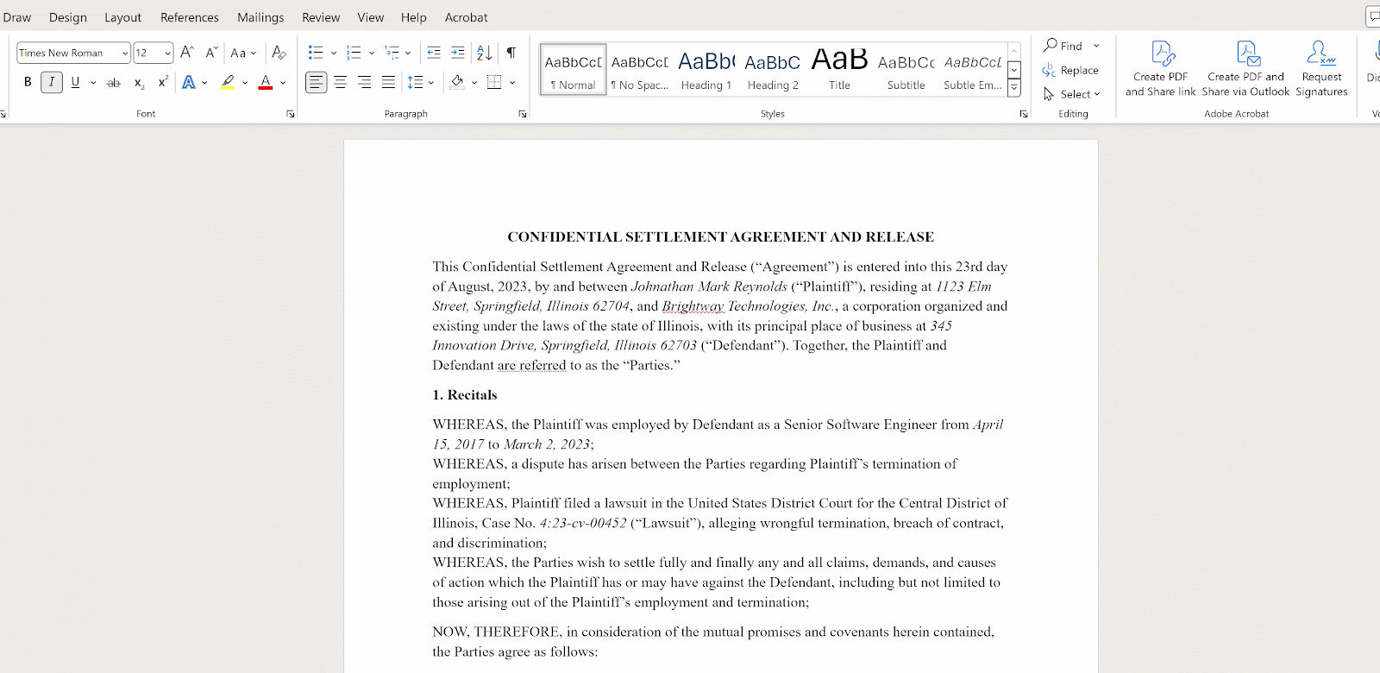The height and width of the screenshot is (673, 1380).
Task: Apply Heading 2 style
Action: 773,69
